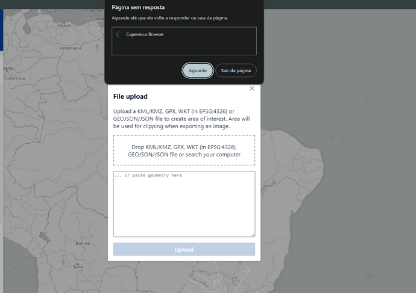Click the Colombia label on the map
Image resolution: width=416 pixels, height=293 pixels.
click(15, 78)
